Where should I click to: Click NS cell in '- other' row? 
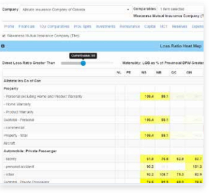pyautogui.click(x=148, y=175)
